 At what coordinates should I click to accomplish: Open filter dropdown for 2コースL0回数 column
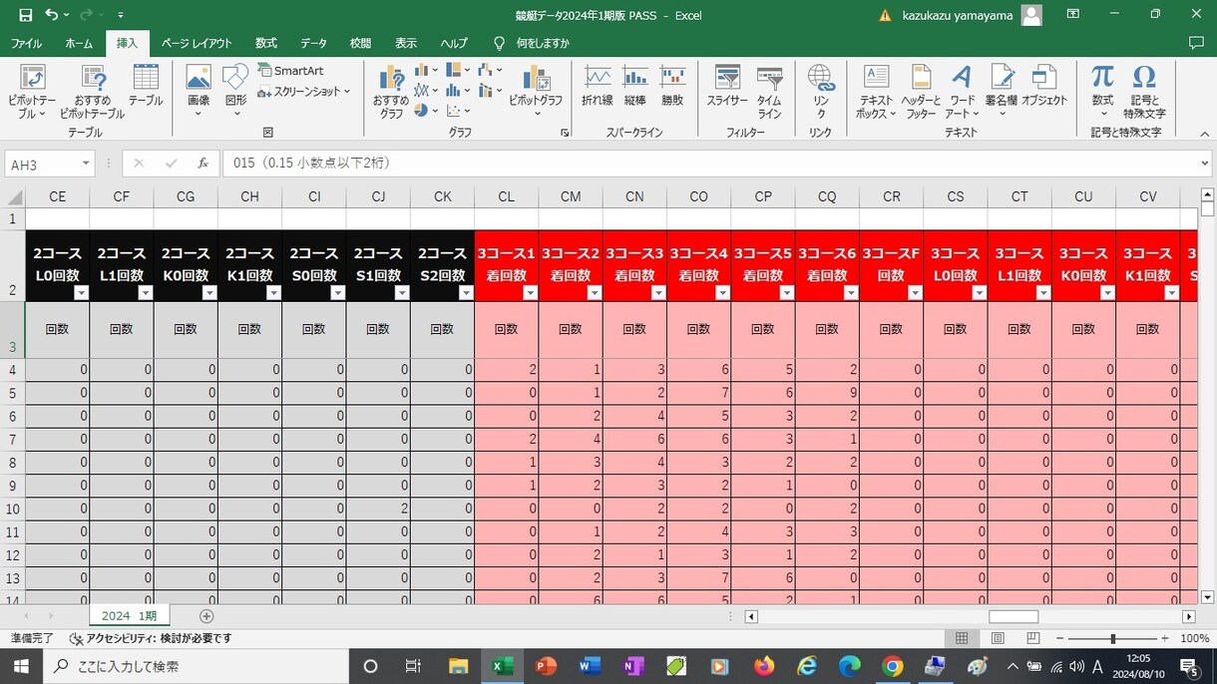(x=82, y=292)
